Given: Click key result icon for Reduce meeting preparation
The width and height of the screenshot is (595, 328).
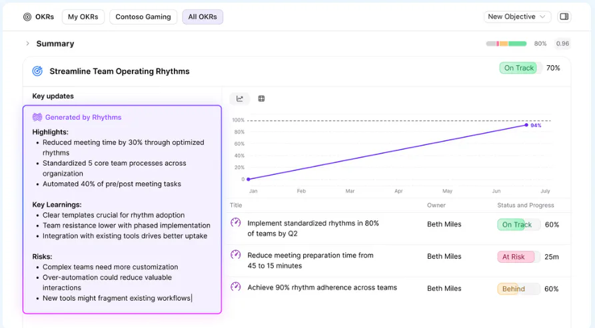Looking at the screenshot, I should [x=236, y=255].
